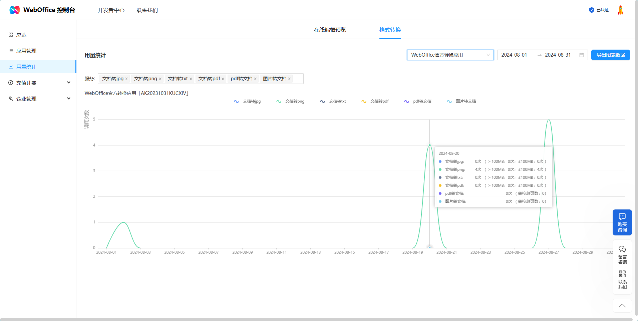Switch to the 在线编辑预览 tab
The height and width of the screenshot is (321, 638).
[330, 30]
